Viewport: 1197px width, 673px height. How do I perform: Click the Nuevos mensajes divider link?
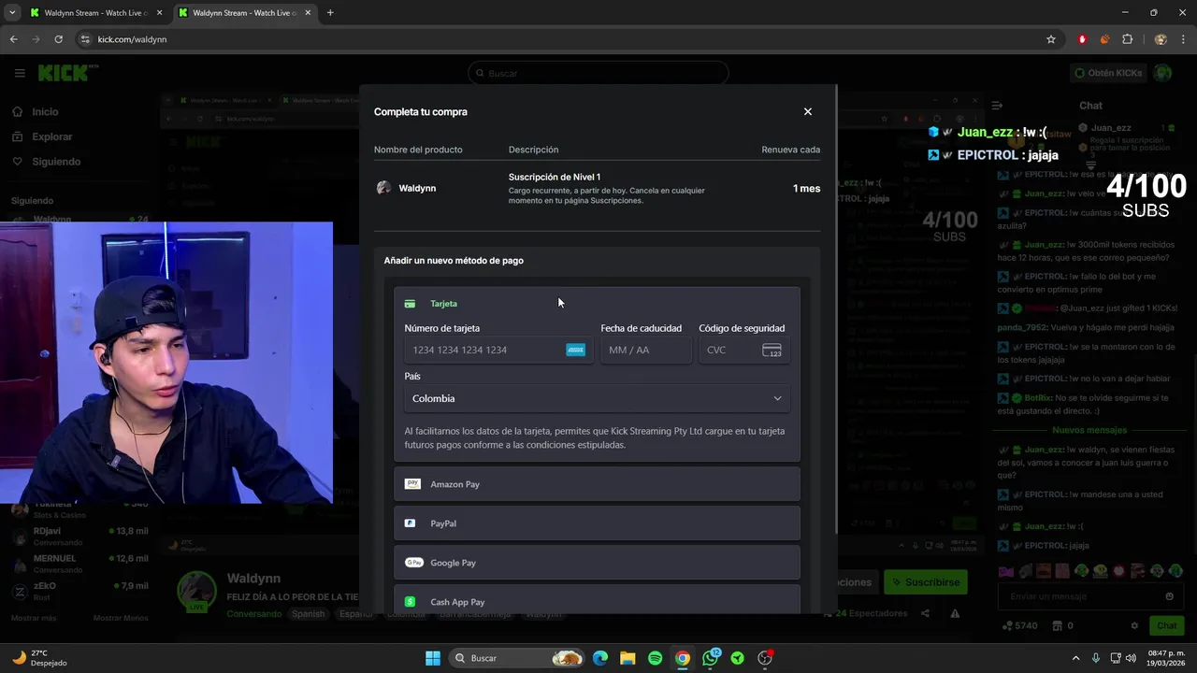pyautogui.click(x=1089, y=430)
